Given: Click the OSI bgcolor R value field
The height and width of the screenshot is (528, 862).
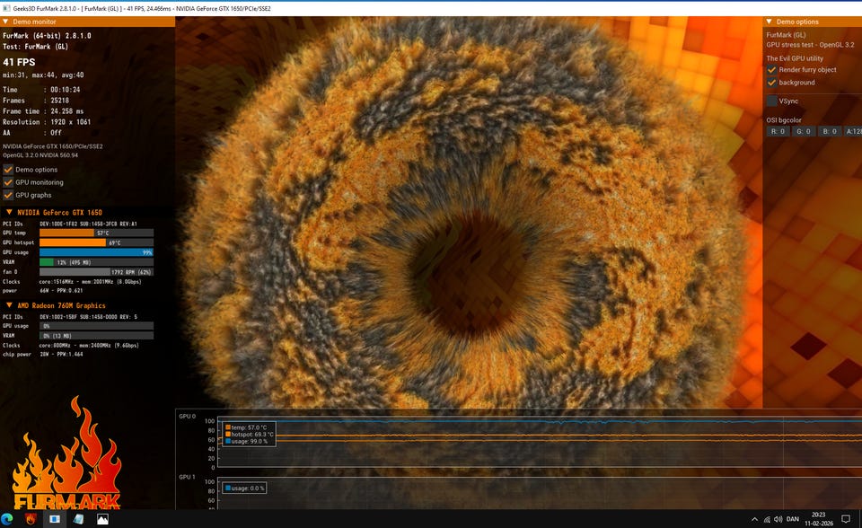Looking at the screenshot, I should click(778, 132).
